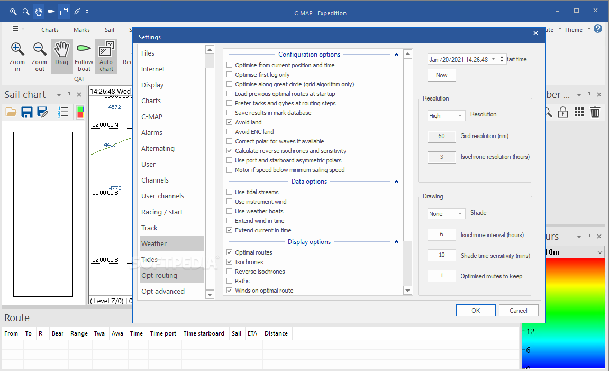Viewport: 609px width, 371px height.
Task: Click white boat icon in title bar
Action: tap(51, 12)
